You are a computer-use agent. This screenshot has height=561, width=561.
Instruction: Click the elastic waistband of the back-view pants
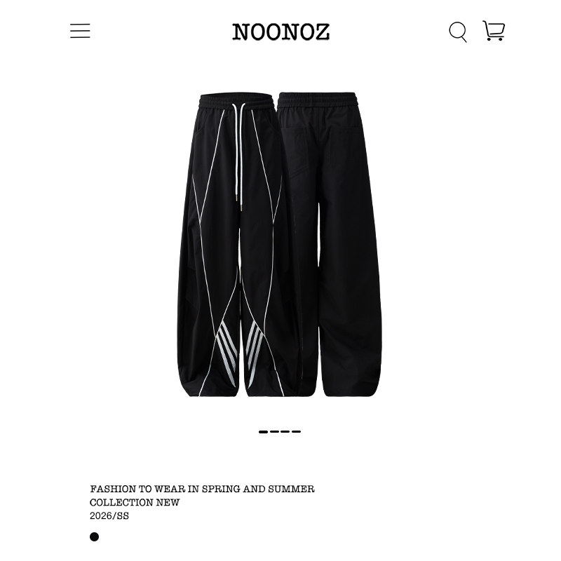pyautogui.click(x=317, y=99)
